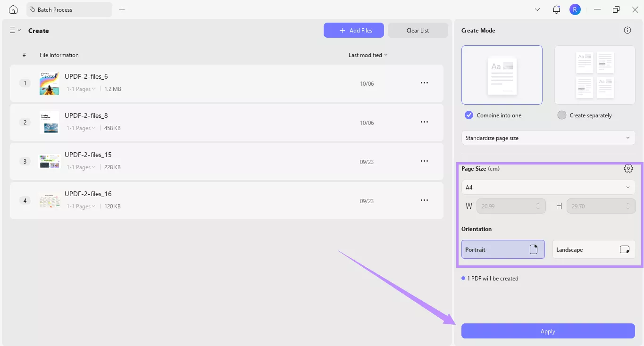Image resolution: width=644 pixels, height=346 pixels.
Task: Click the Clear List button
Action: tap(417, 30)
